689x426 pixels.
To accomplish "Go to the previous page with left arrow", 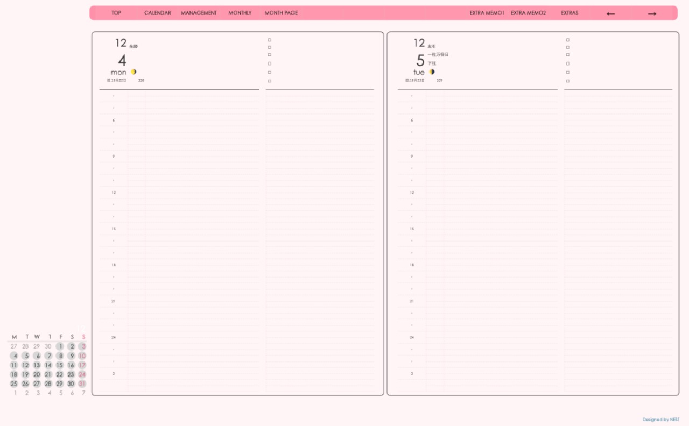I will [610, 13].
